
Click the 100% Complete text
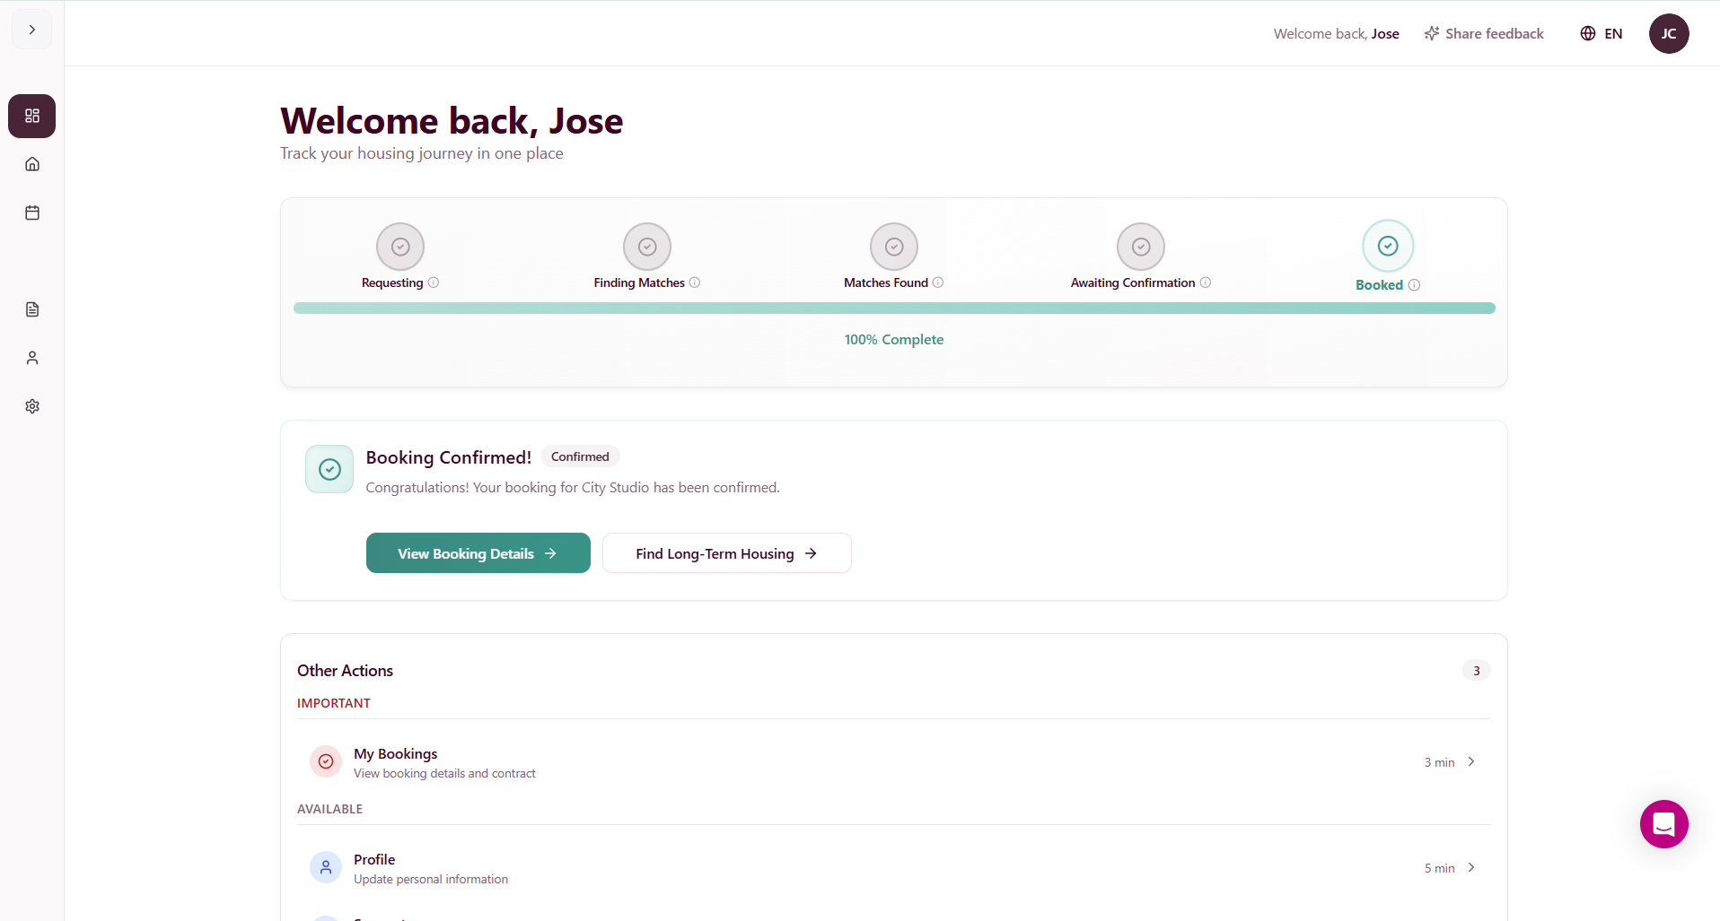[894, 340]
